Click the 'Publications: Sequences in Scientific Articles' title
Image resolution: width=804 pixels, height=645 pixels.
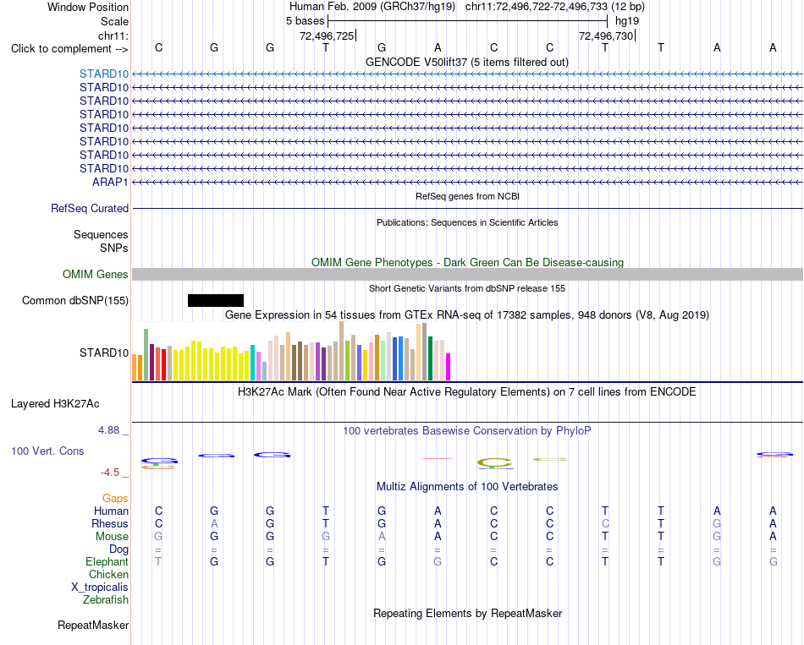pyautogui.click(x=467, y=222)
